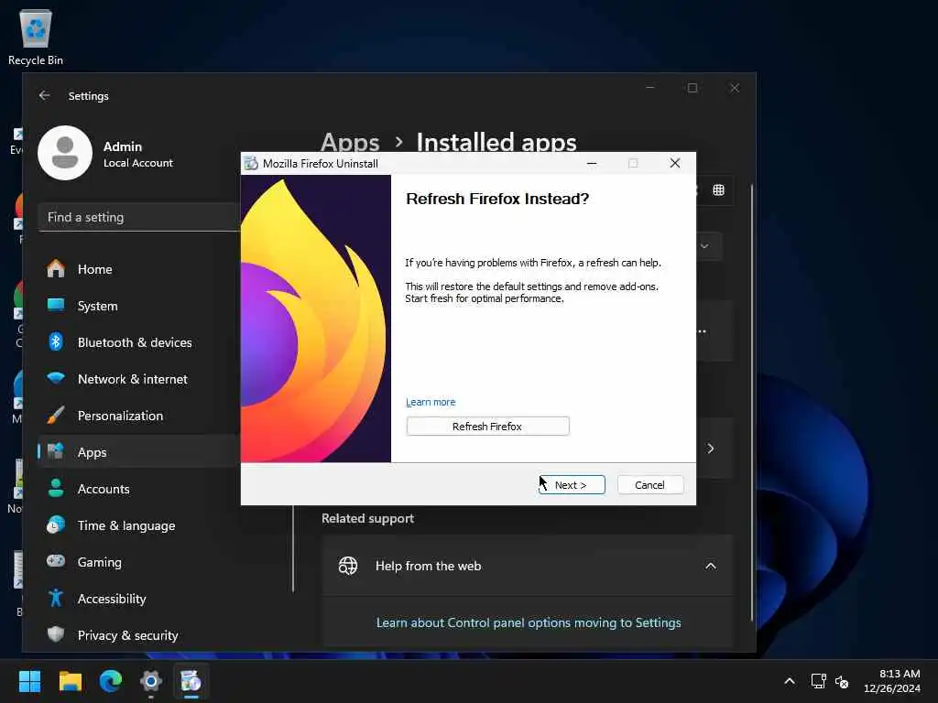
Task: Expand the row with right chevron
Action: click(711, 449)
